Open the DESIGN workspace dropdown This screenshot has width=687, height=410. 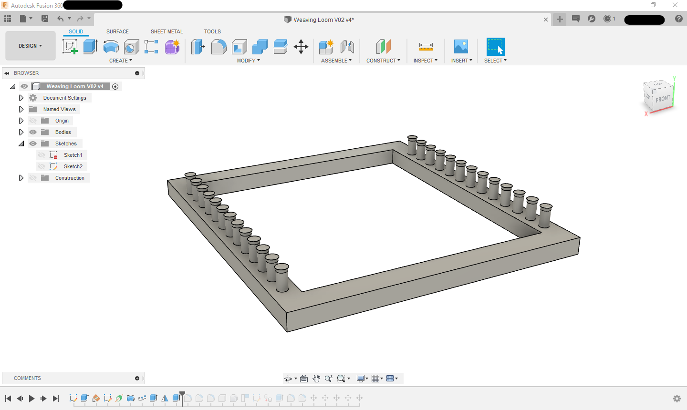coord(31,46)
